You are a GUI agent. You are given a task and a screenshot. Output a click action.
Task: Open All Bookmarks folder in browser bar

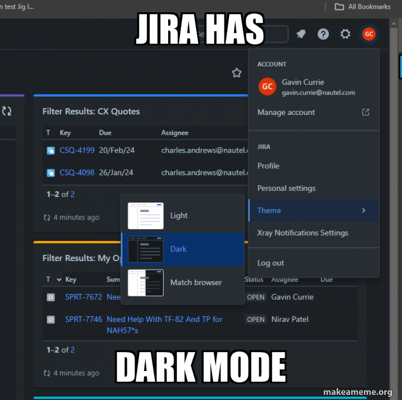(362, 7)
